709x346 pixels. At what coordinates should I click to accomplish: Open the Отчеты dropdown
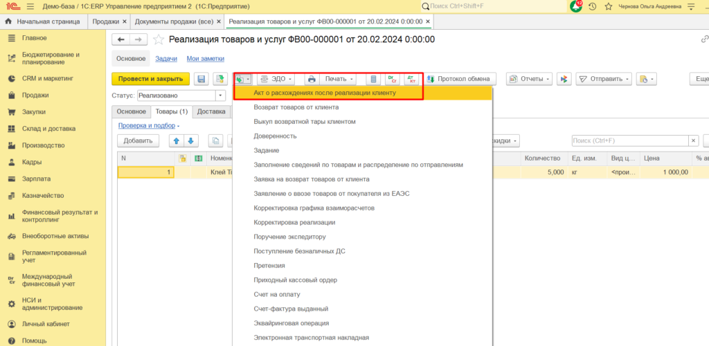point(529,79)
